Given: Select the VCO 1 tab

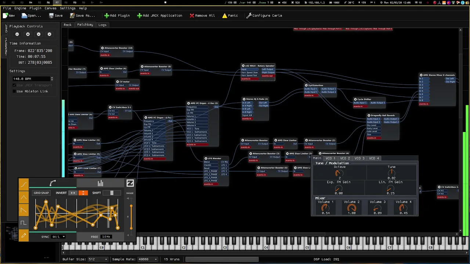Looking at the screenshot, I should 330,158.
